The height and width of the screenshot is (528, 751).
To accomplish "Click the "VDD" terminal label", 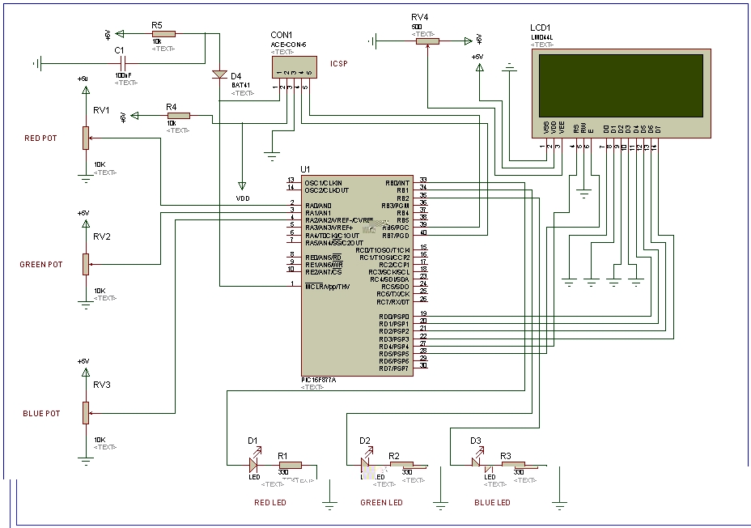I will tap(243, 198).
